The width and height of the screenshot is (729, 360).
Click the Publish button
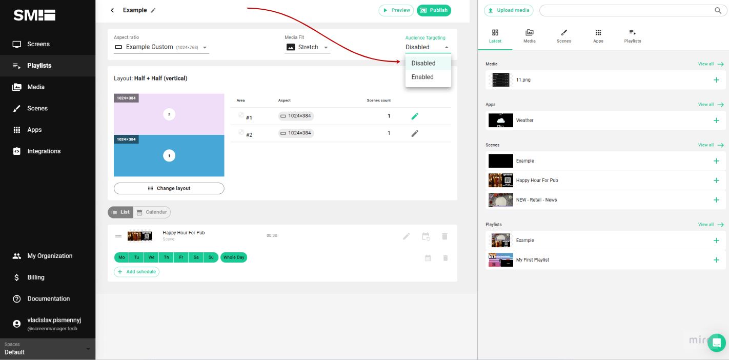(x=434, y=10)
